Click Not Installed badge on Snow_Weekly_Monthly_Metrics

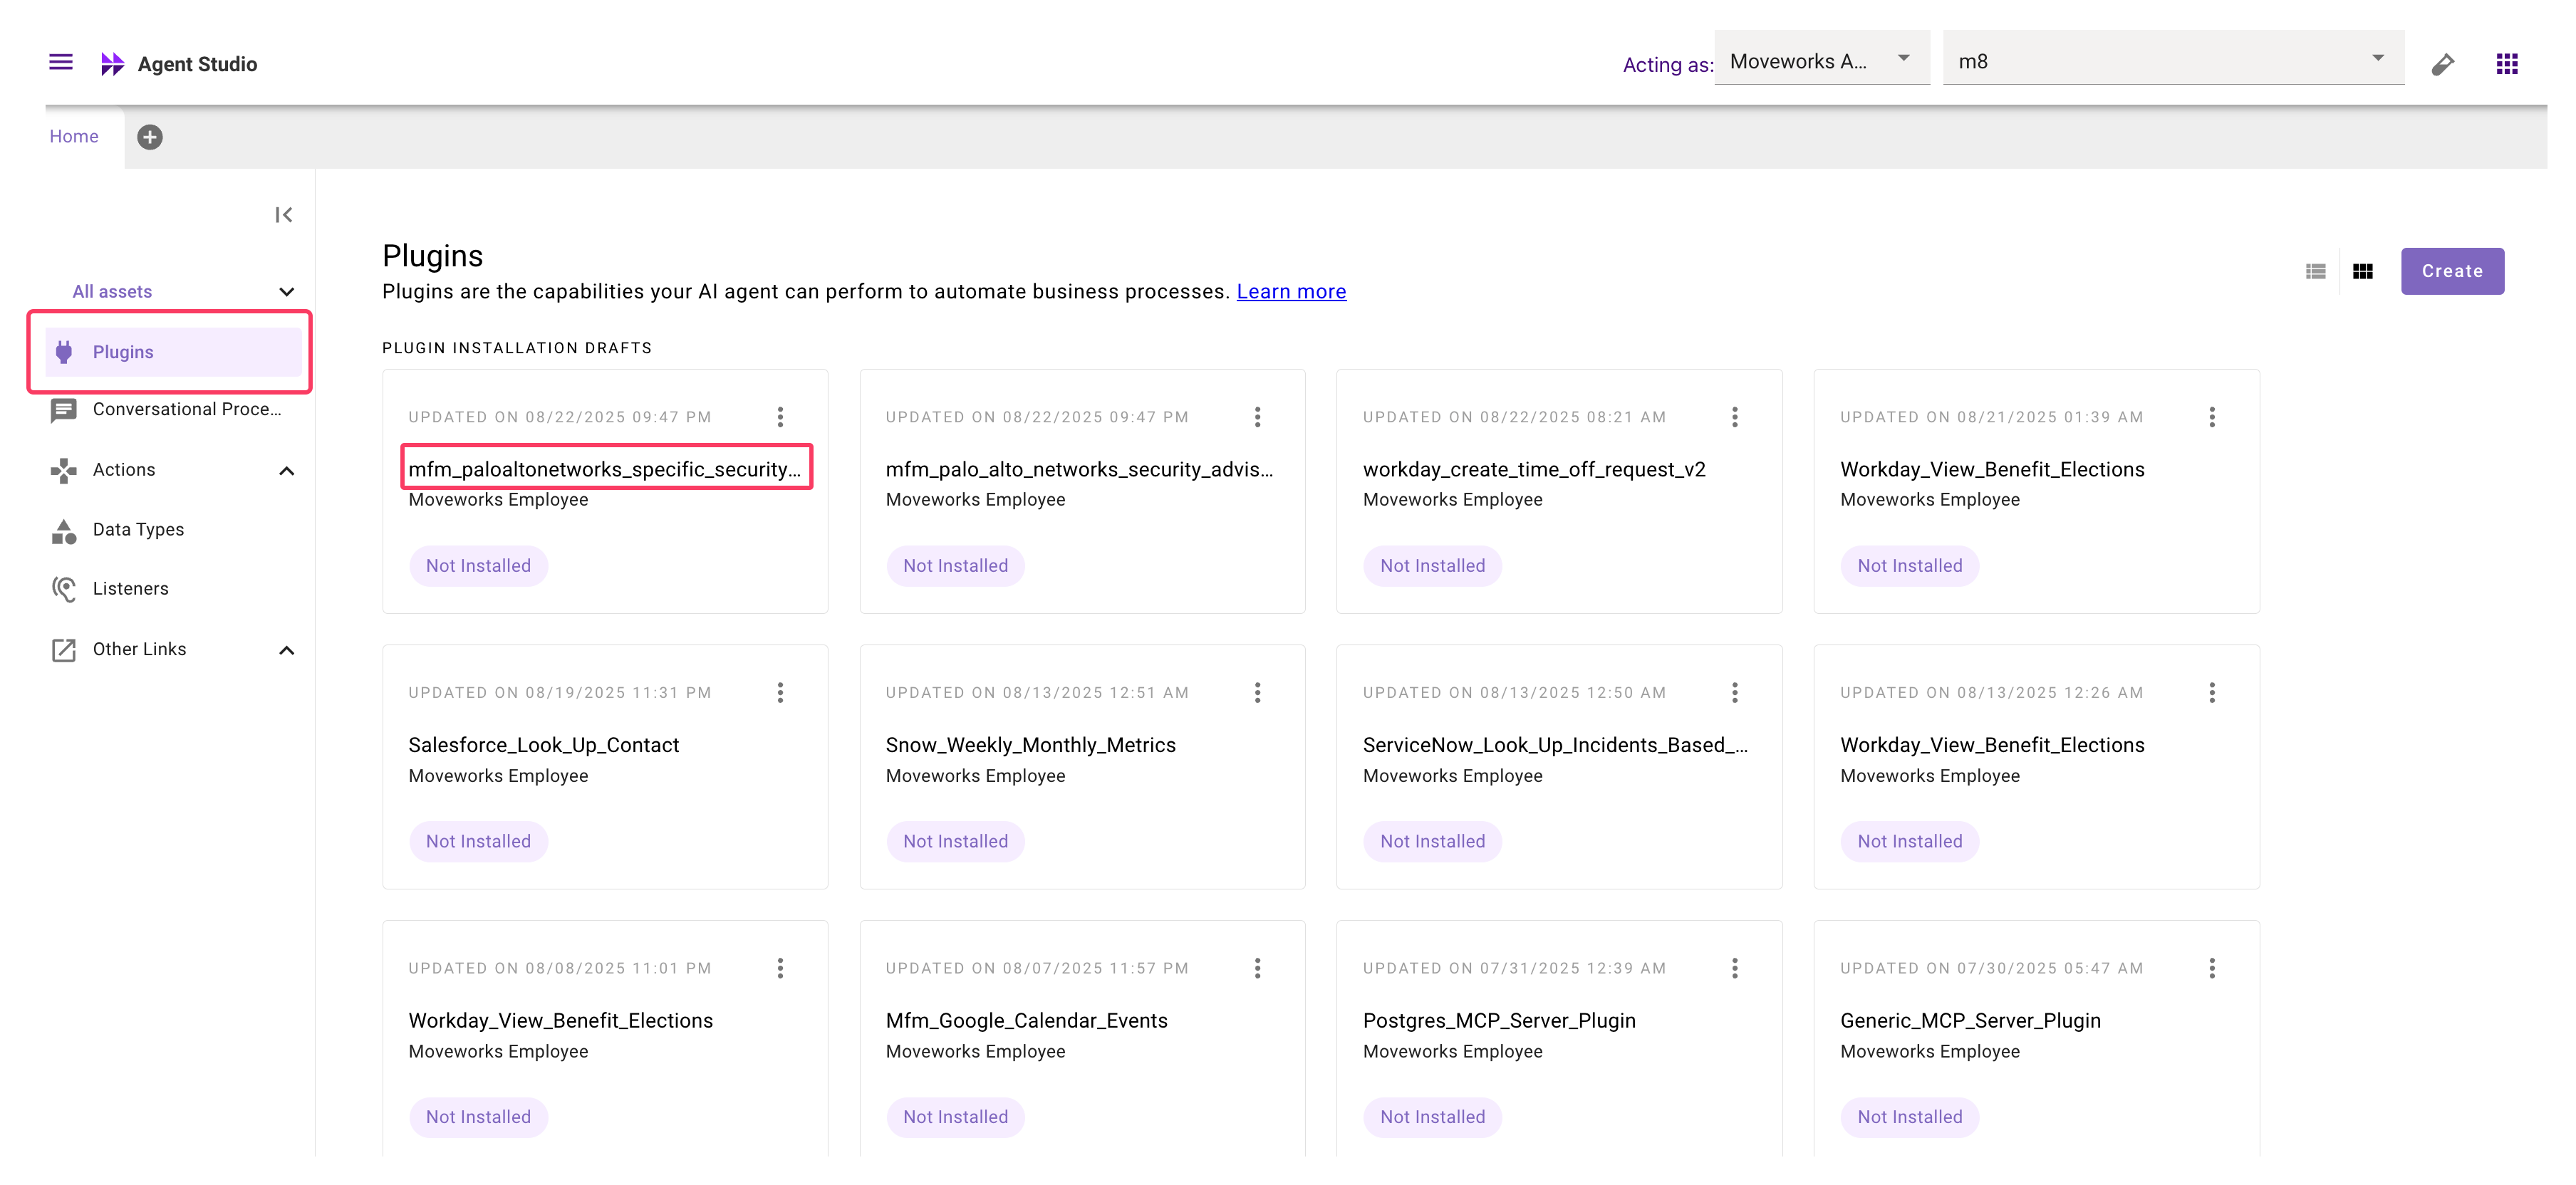click(x=955, y=842)
